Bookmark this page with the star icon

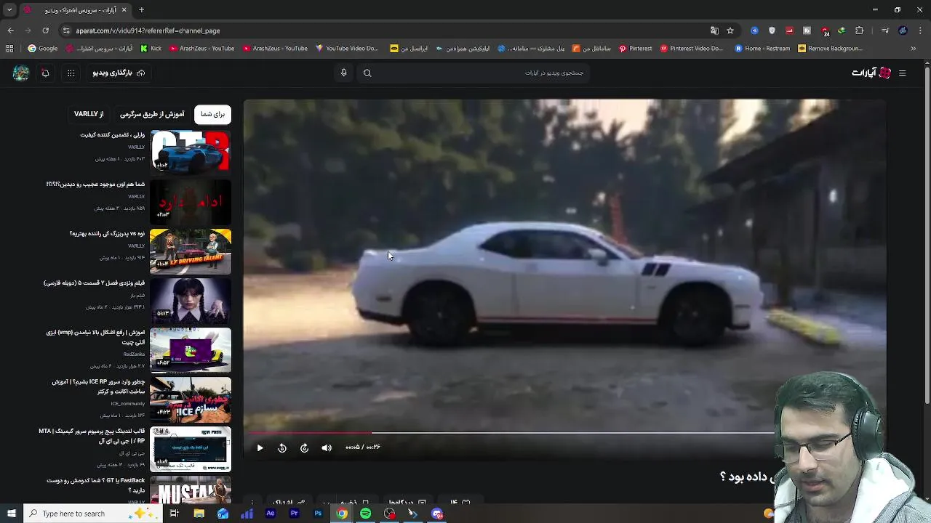point(730,31)
